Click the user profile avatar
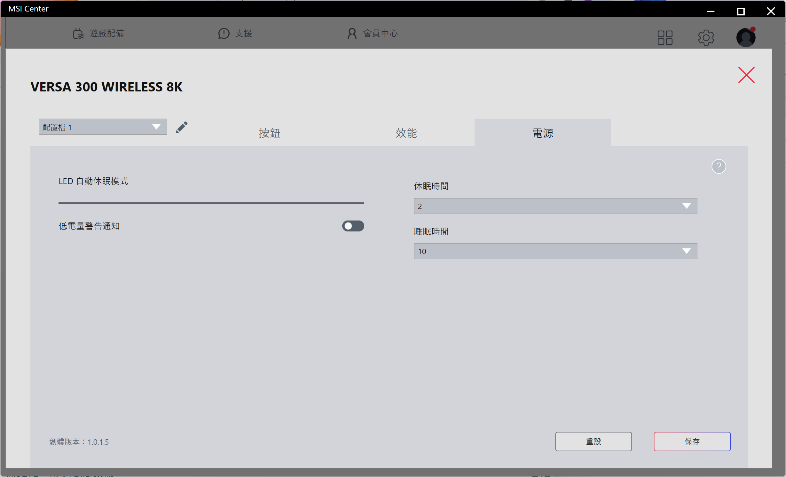The width and height of the screenshot is (786, 477). pyautogui.click(x=746, y=37)
